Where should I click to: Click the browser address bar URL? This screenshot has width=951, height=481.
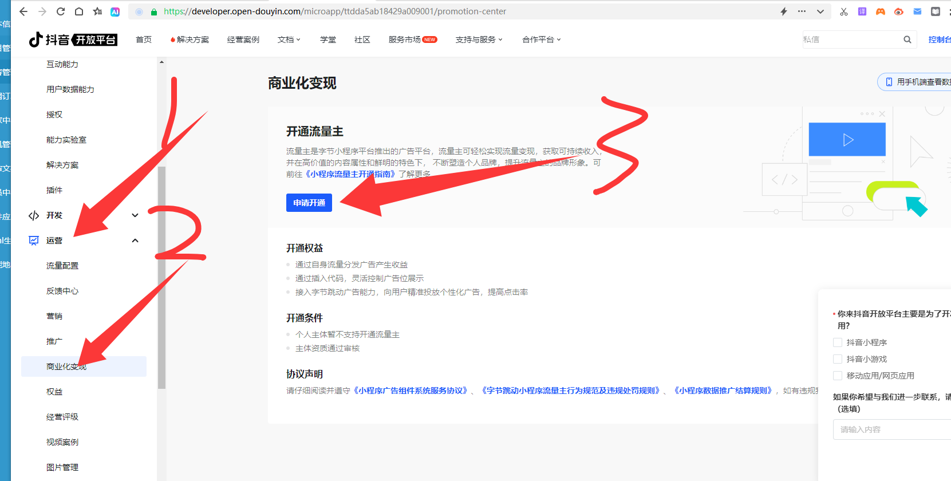pyautogui.click(x=335, y=11)
